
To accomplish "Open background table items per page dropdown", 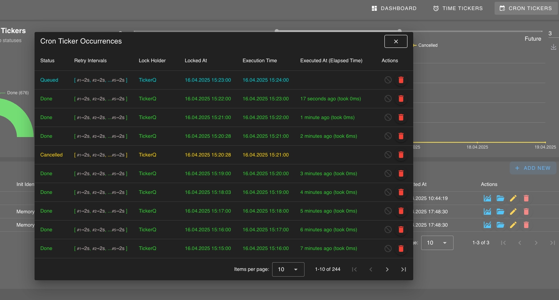I will pos(437,243).
